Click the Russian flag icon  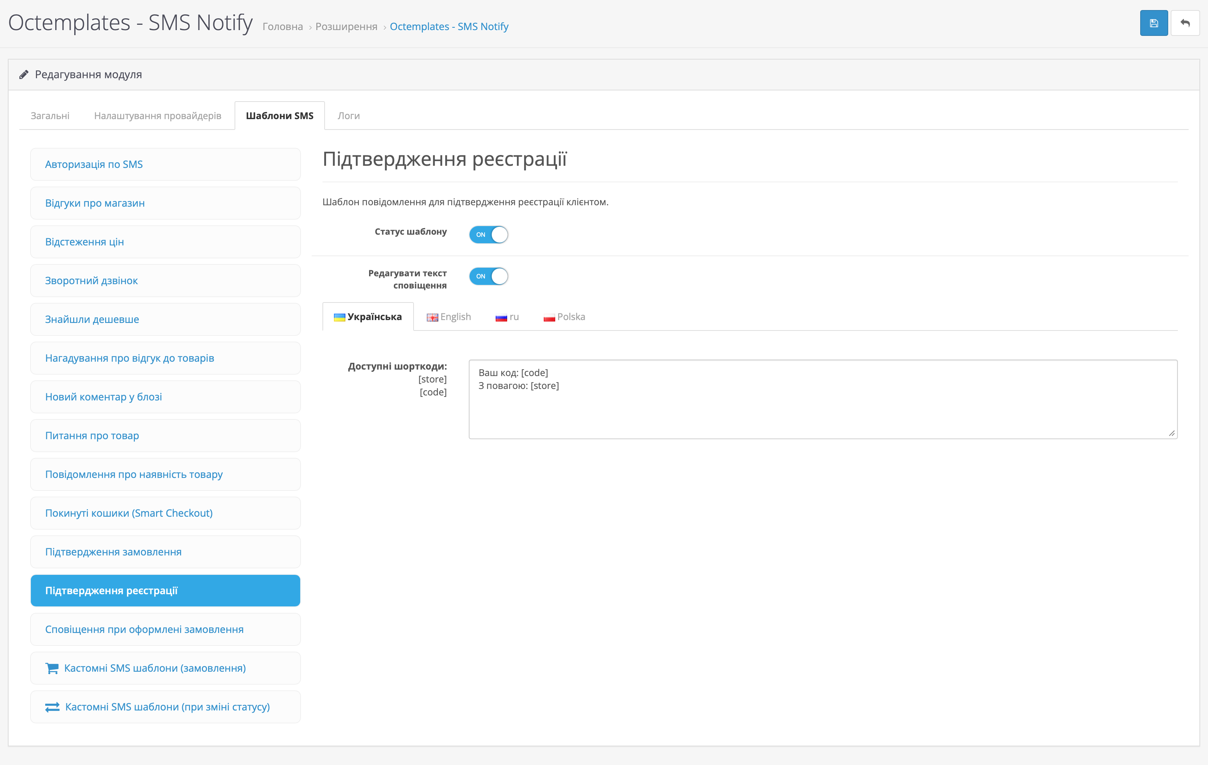501,317
